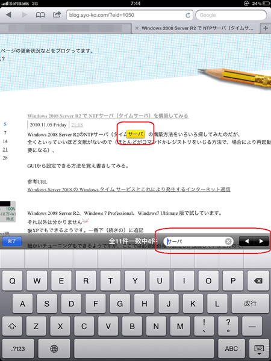Viewport: 271px width, 361px height.
Task: Tap the A key
Action: click(x=23, y=304)
